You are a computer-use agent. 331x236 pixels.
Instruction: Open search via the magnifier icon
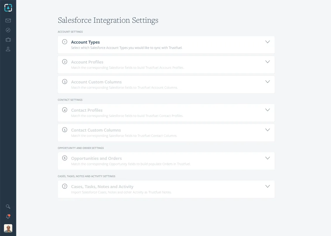coord(8,206)
